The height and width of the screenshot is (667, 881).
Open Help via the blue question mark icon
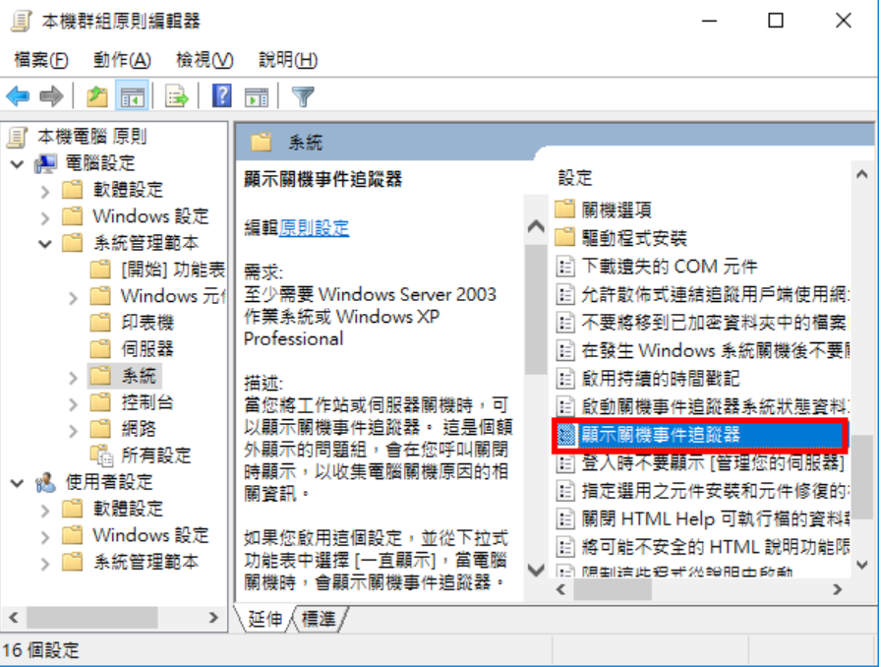(x=222, y=95)
